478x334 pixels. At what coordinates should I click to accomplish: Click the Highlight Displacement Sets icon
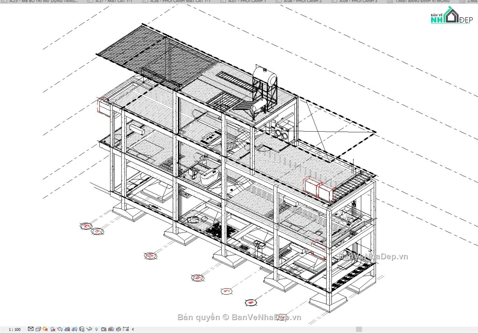tap(118, 329)
